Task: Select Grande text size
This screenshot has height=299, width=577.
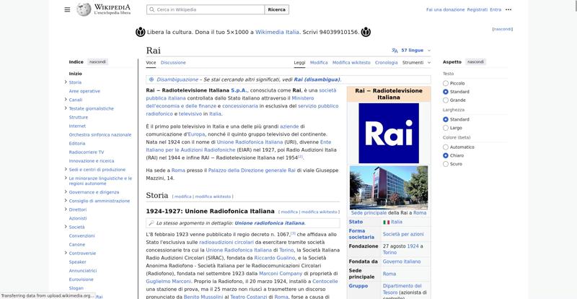Action: pyautogui.click(x=446, y=100)
